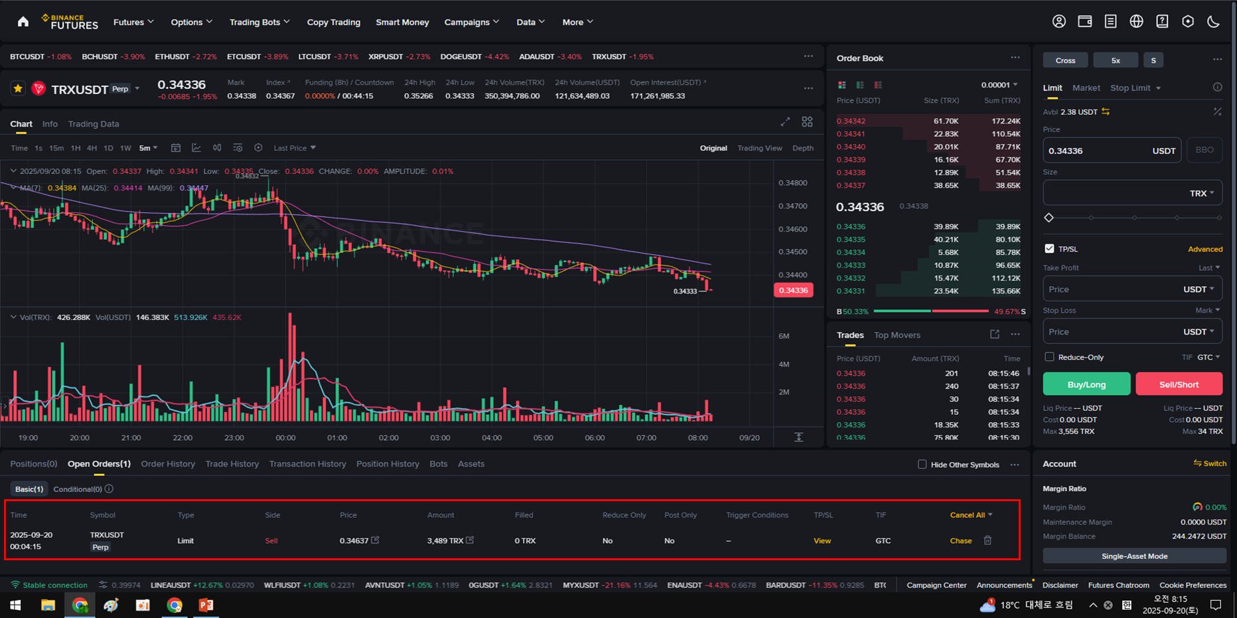The image size is (1237, 618).
Task: Open the 5x leverage button
Action: tap(1116, 60)
